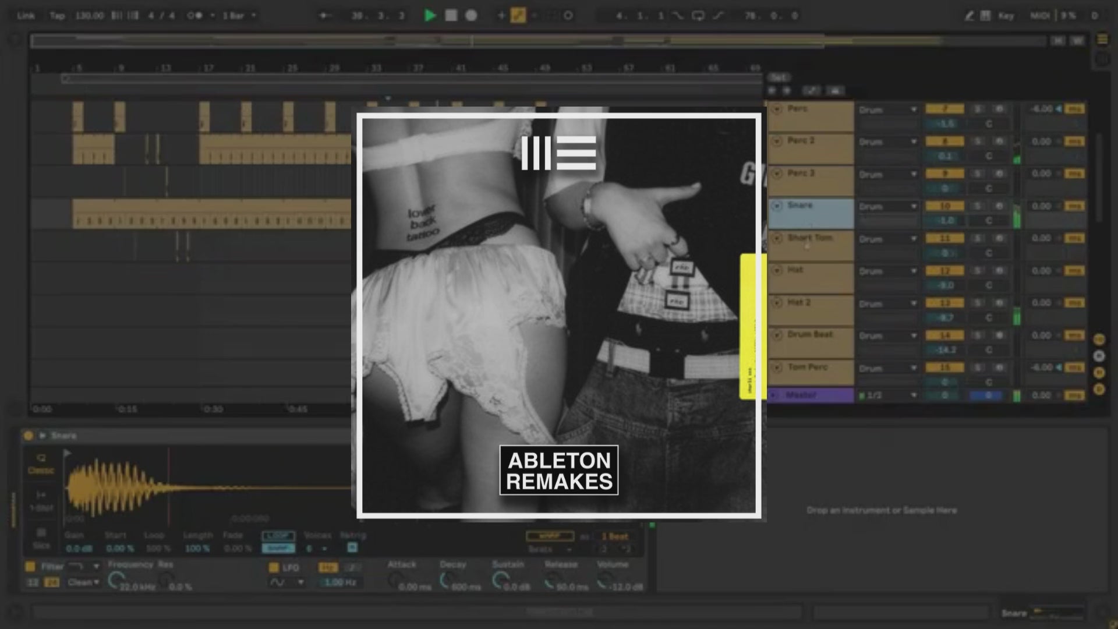Click the Drum Beat volume value -14.2
Screen dimensions: 1118x629
point(944,350)
